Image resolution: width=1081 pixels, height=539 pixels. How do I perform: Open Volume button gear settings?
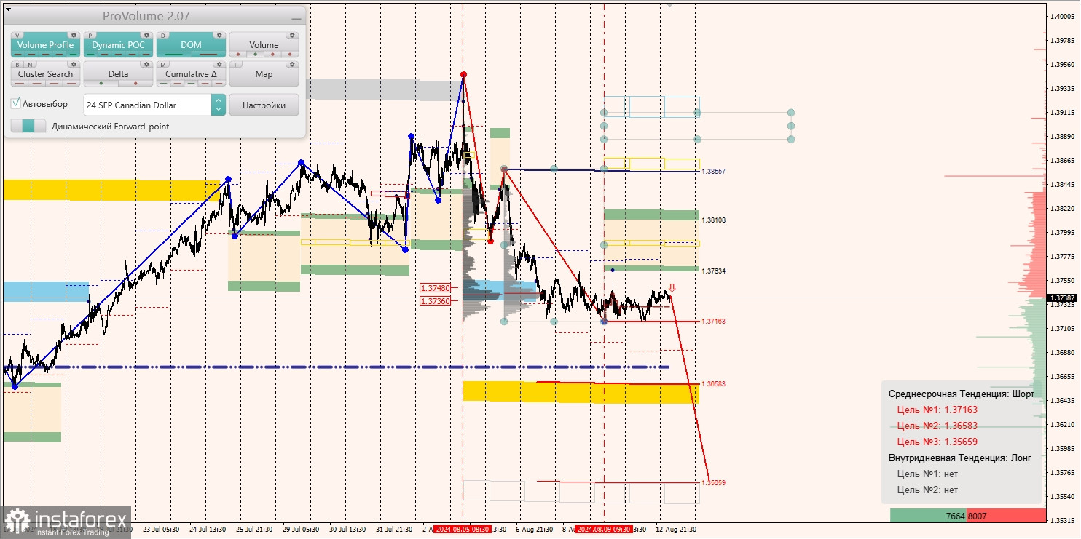(292, 35)
